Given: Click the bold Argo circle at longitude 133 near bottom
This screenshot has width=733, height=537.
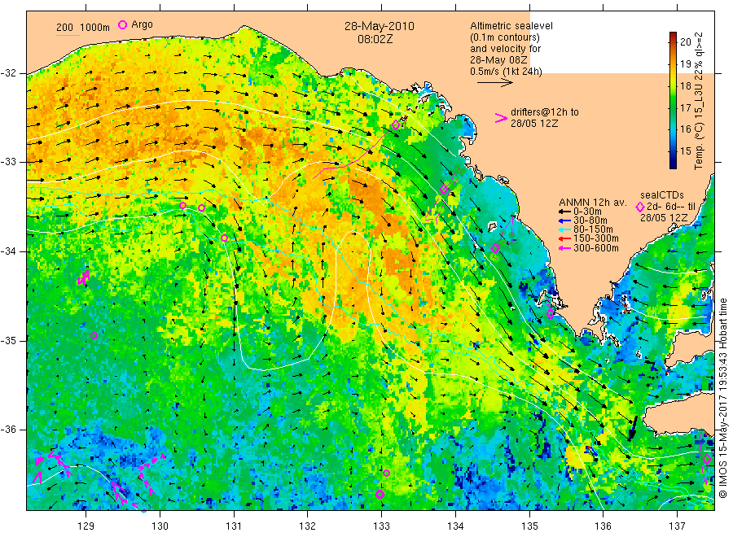Looking at the screenshot, I should 380,494.
